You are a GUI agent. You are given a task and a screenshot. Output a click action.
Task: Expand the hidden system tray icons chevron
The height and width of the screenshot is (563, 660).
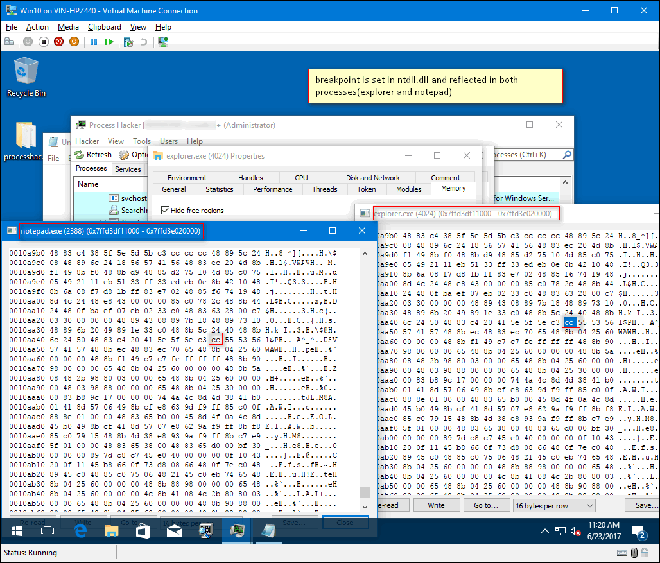(x=545, y=531)
